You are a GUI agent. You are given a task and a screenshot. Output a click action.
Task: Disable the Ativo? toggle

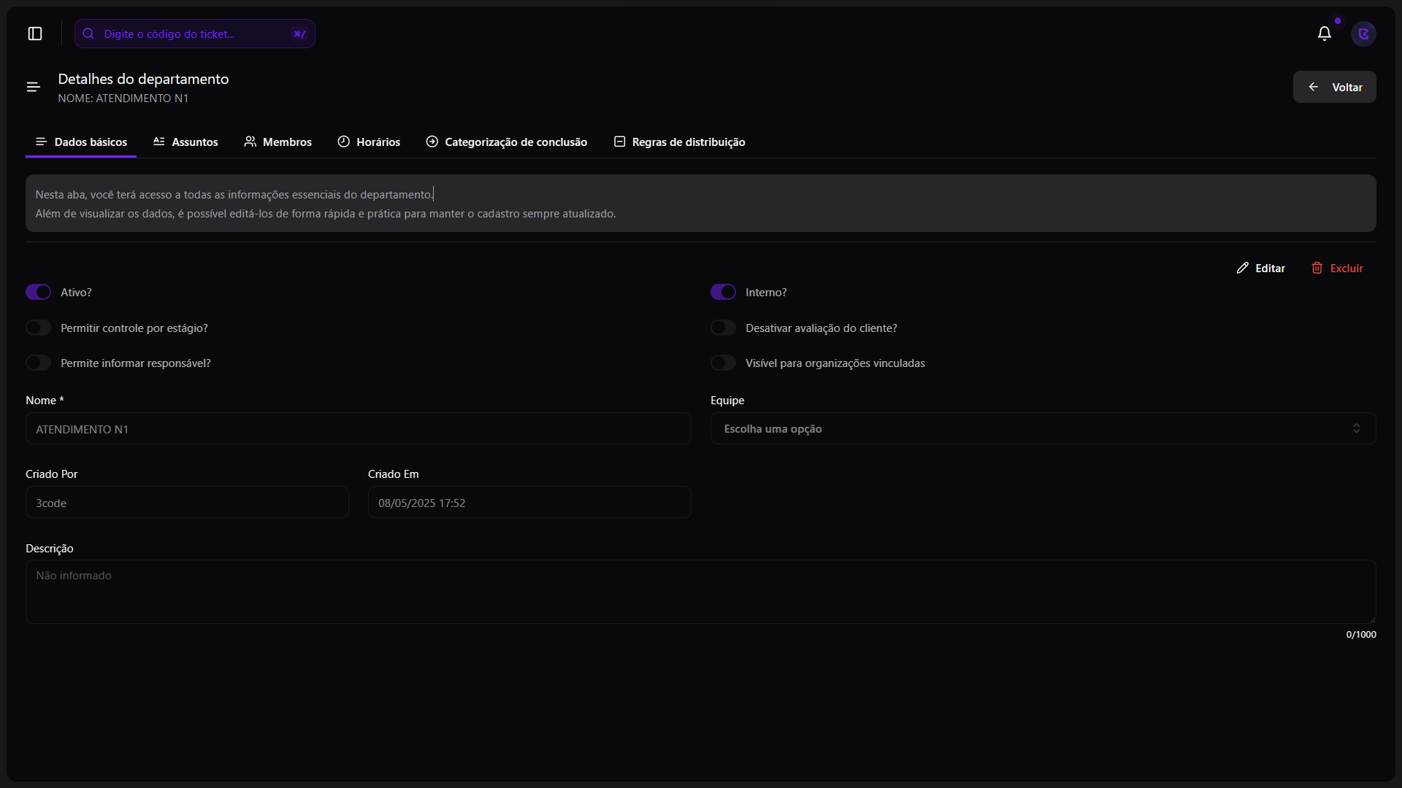(x=39, y=292)
